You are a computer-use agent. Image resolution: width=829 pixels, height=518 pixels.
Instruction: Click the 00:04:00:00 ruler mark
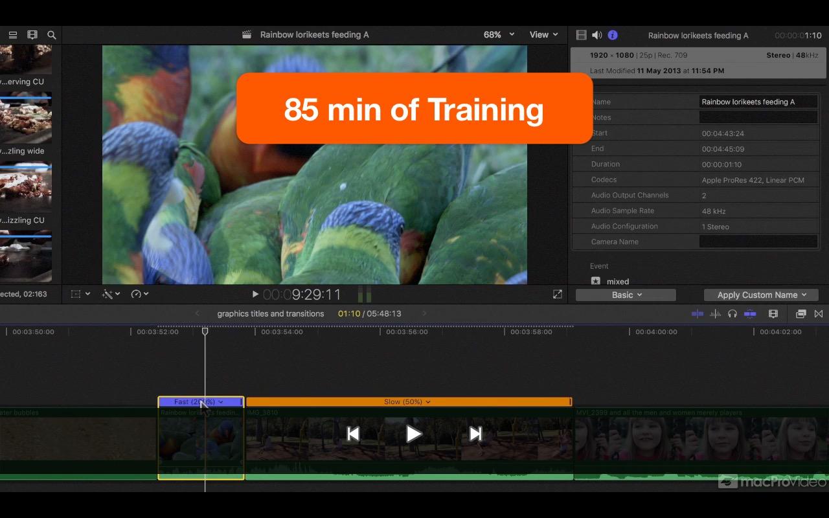coord(656,332)
